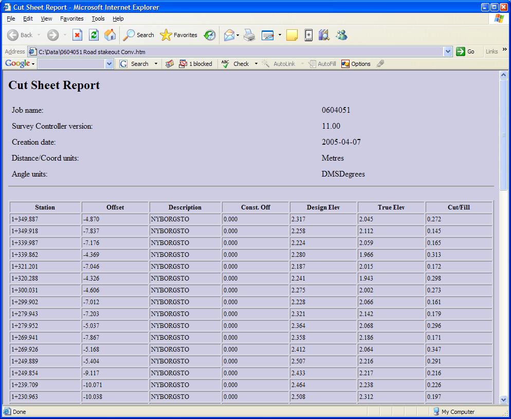Open the Favorites menu in the menu bar
Image resolution: width=511 pixels, height=419 pixels.
pos(71,19)
